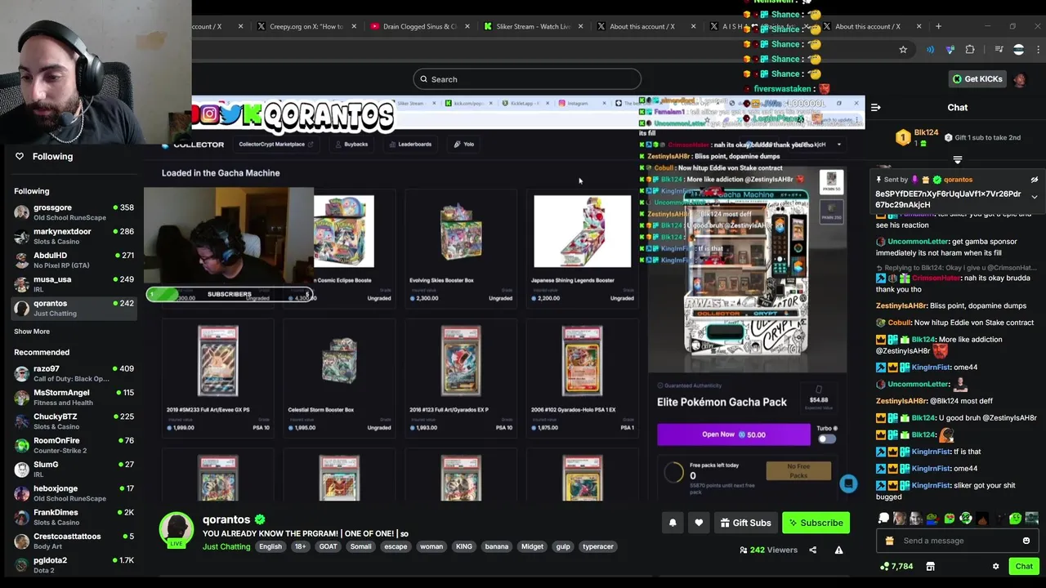Open a new browser tab with plus
This screenshot has width=1046, height=588.
pos(938,26)
